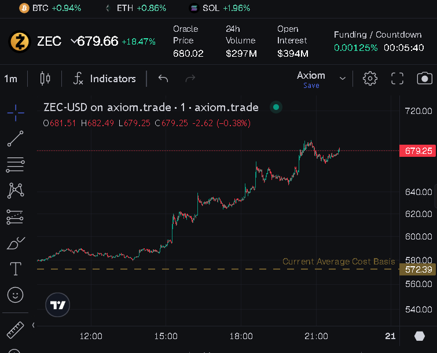Click the countdown timer 00:05:40
The height and width of the screenshot is (353, 437).
pos(404,47)
